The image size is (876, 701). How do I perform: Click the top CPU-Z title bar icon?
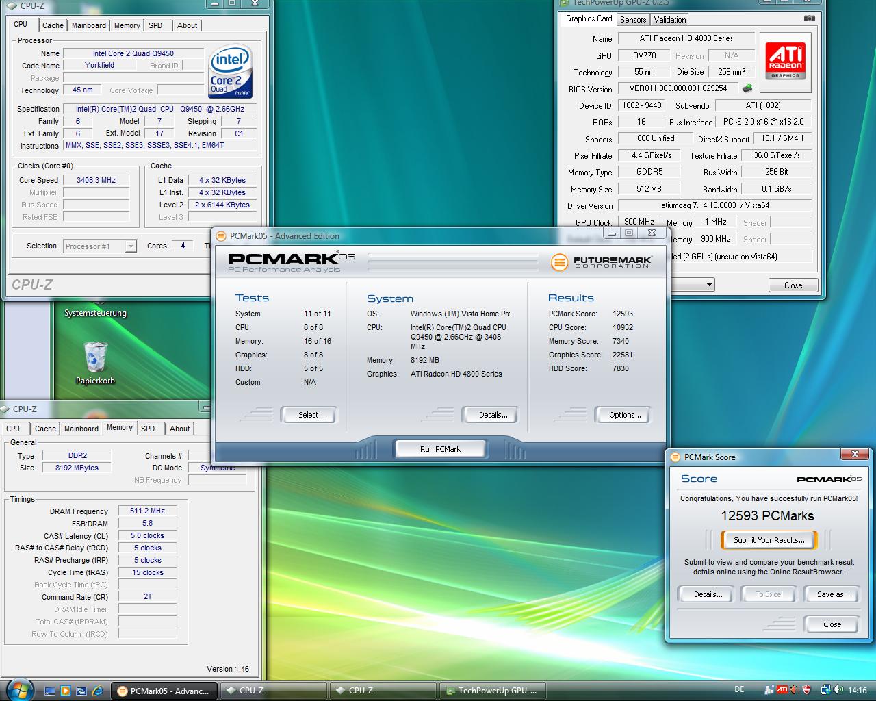coord(12,5)
